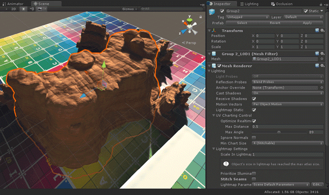This screenshot has width=329, height=195.
Task: Collapse the UV Charting Control section
Action: [x=214, y=115]
